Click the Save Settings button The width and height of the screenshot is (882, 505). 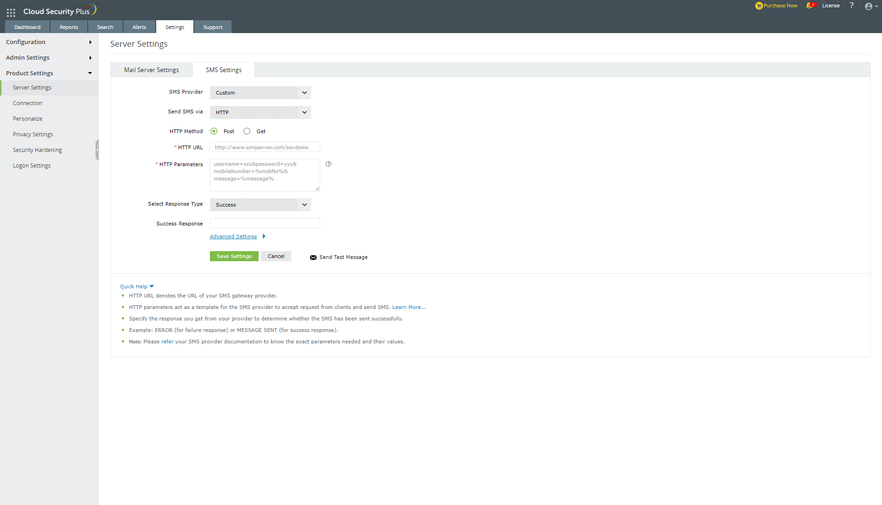[x=234, y=256]
